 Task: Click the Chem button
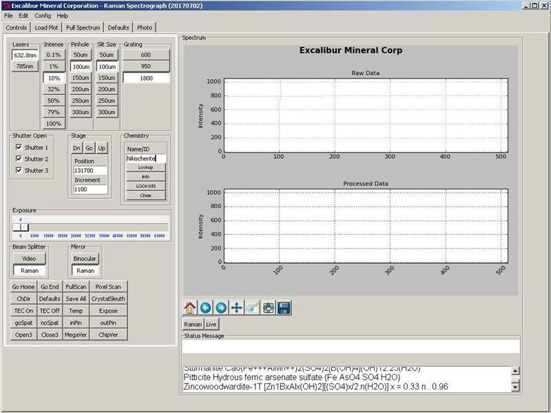pos(145,195)
